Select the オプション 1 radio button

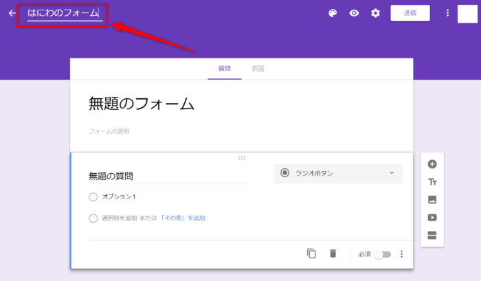[93, 197]
